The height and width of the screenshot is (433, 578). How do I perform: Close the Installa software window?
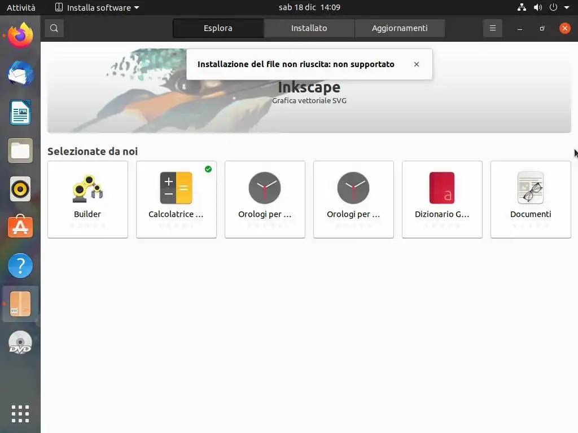click(x=564, y=28)
